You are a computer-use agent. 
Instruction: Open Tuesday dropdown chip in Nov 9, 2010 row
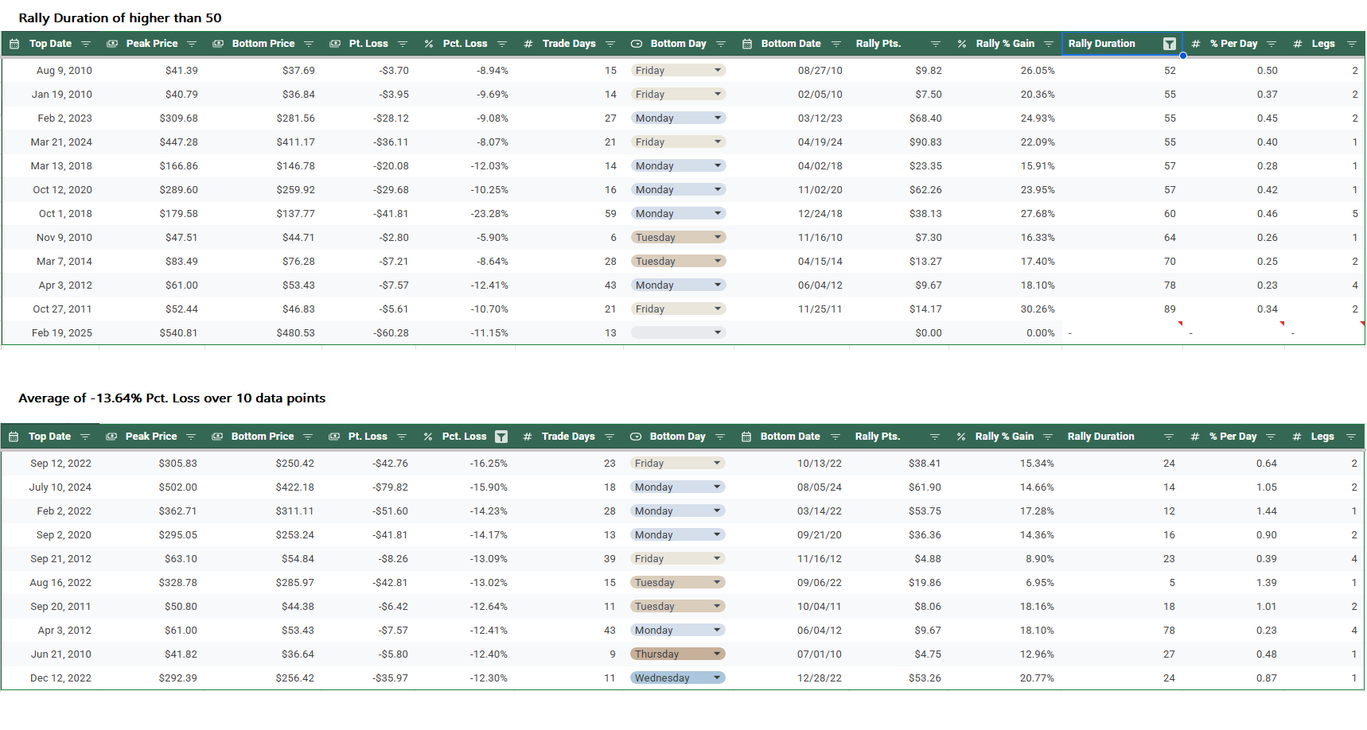click(x=678, y=238)
